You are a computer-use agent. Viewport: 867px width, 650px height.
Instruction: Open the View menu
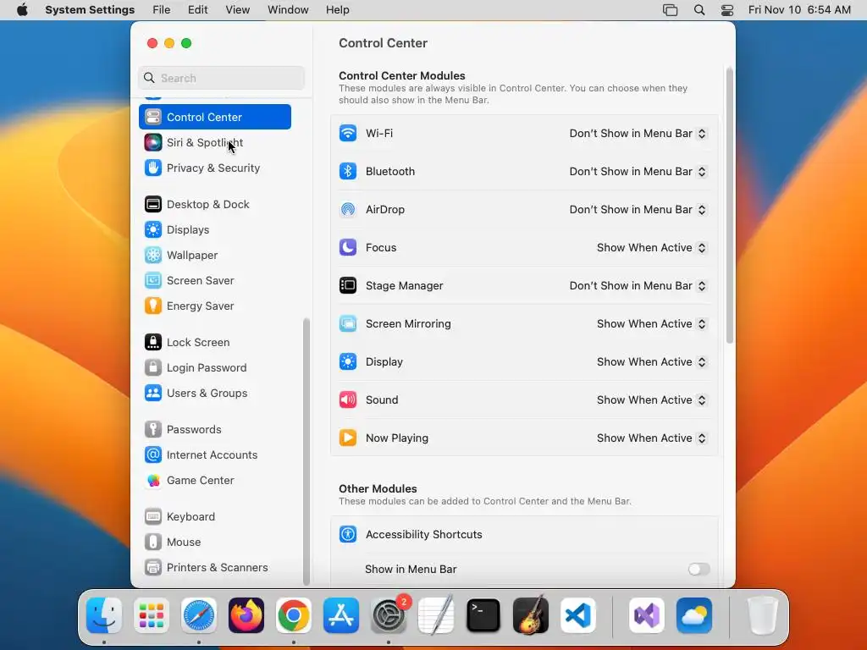pos(237,10)
